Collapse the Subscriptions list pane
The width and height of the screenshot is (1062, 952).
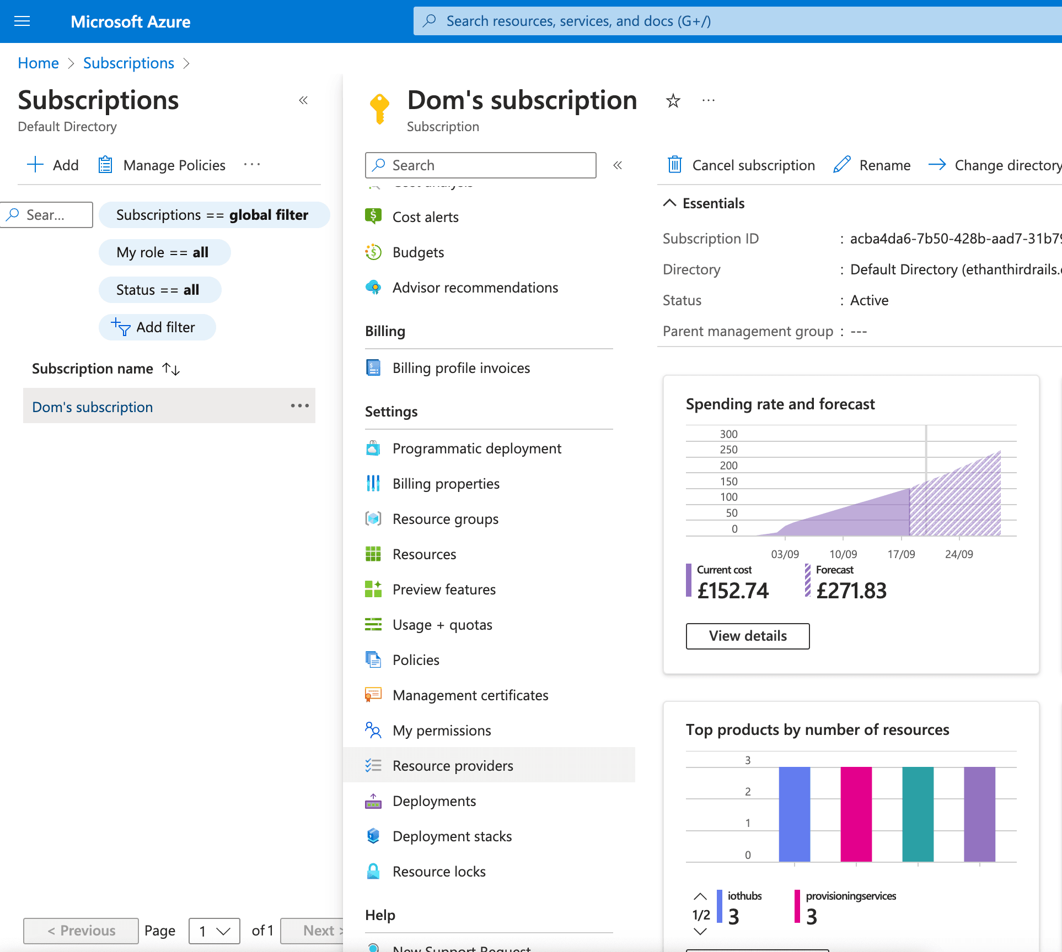point(303,100)
